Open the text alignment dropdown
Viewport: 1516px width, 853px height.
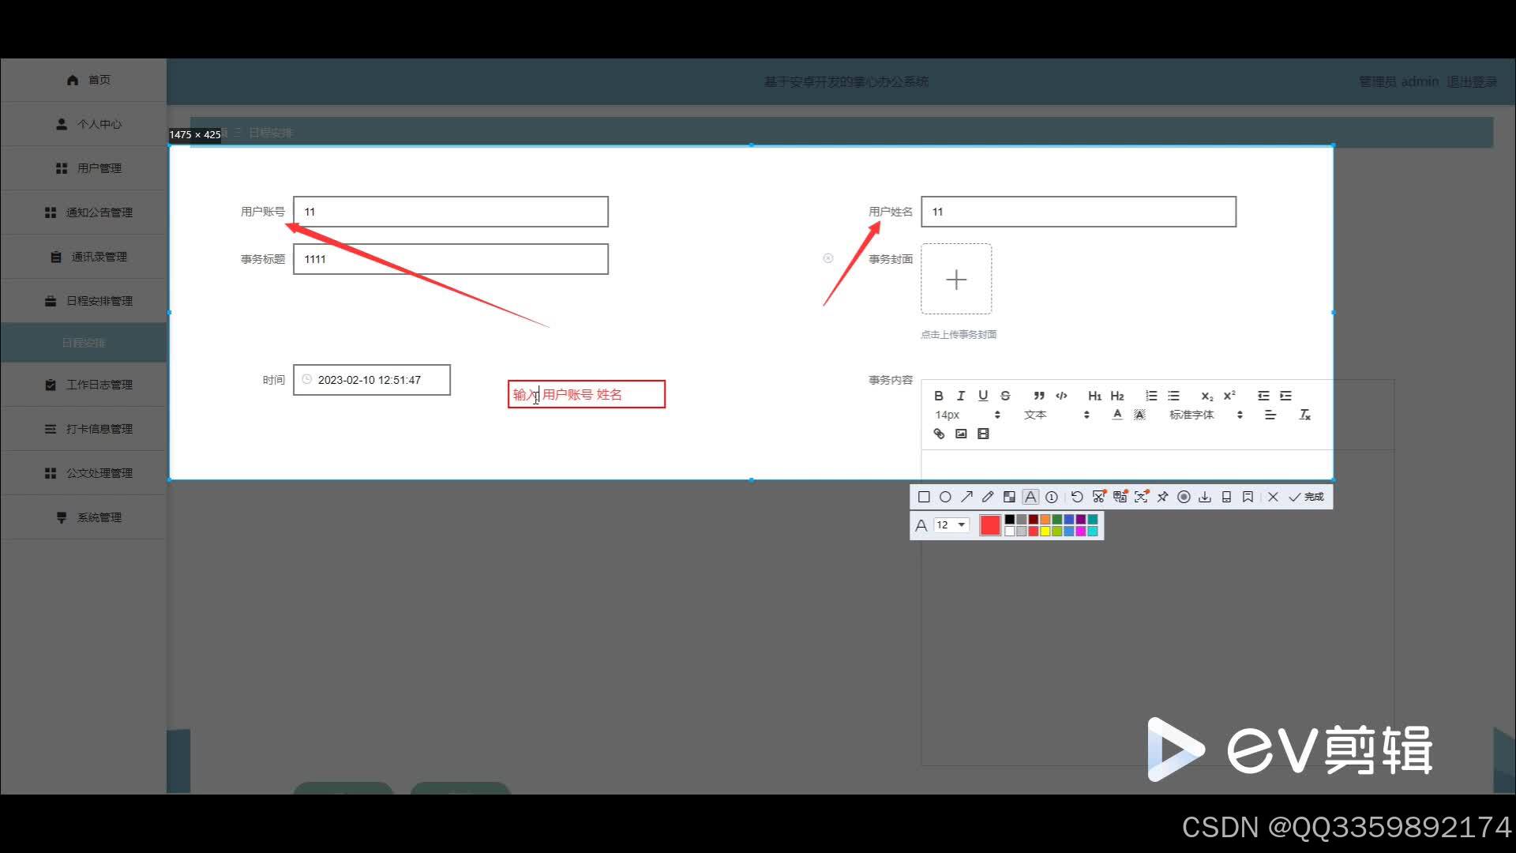[1270, 415]
